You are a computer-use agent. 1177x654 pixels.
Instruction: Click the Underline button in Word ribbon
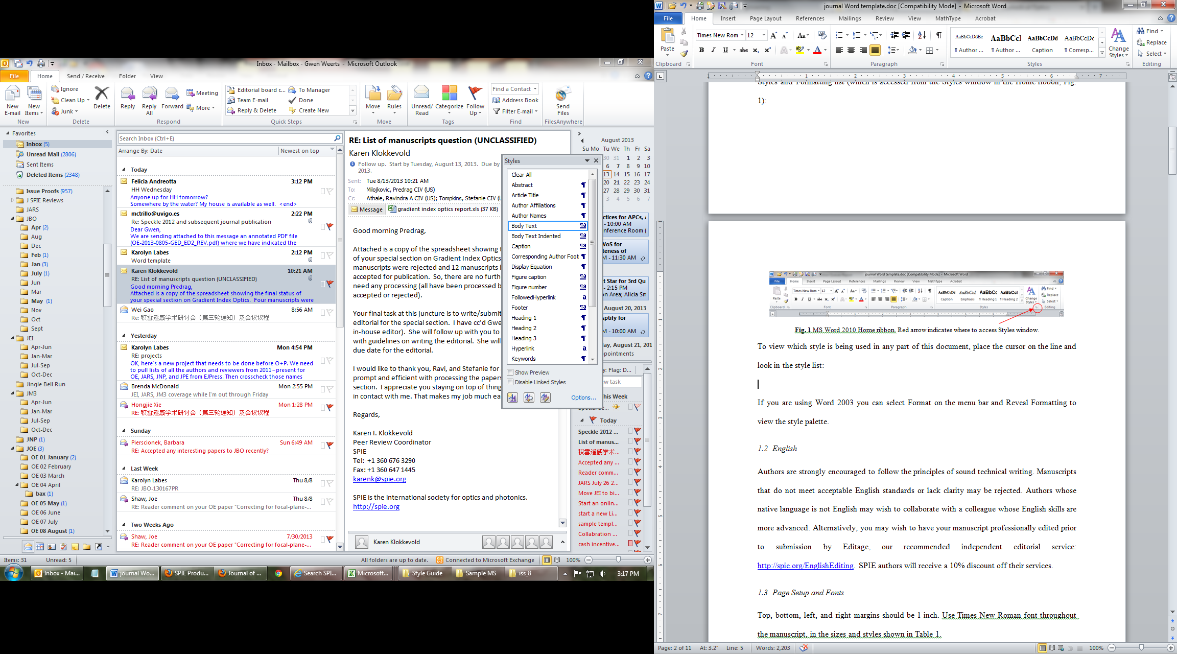coord(725,50)
